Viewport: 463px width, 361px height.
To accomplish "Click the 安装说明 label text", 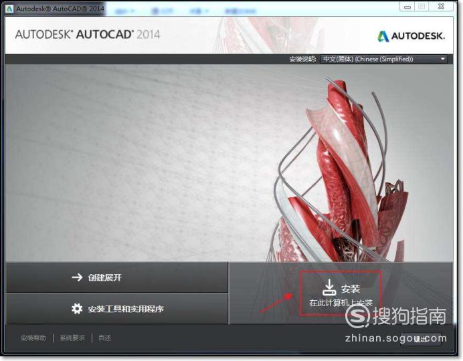I will (x=302, y=59).
